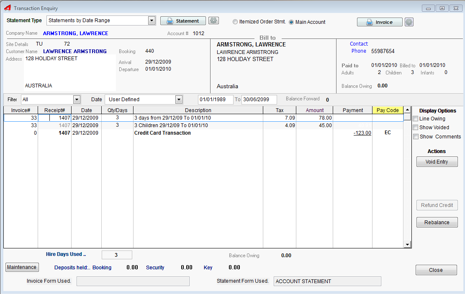Click the -123.00 payment amount
The height and width of the screenshot is (294, 465).
click(362, 133)
